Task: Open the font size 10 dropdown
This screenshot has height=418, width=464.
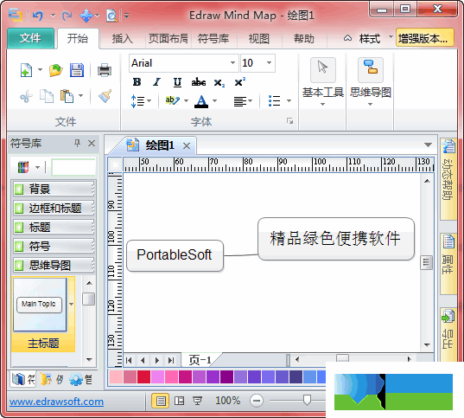Action: tap(269, 63)
